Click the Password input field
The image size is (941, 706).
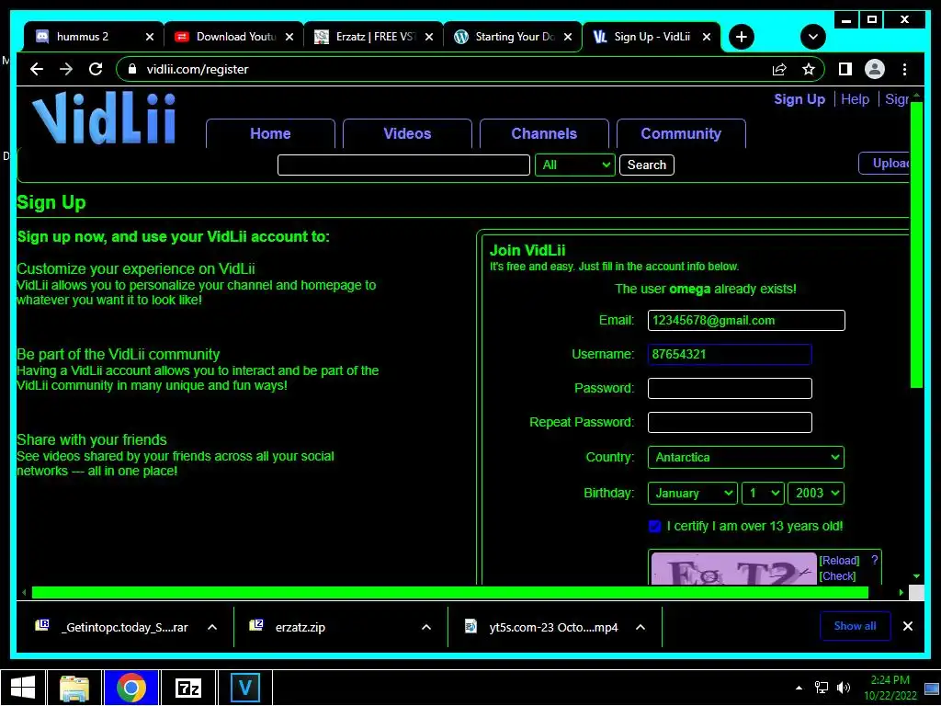pos(729,388)
